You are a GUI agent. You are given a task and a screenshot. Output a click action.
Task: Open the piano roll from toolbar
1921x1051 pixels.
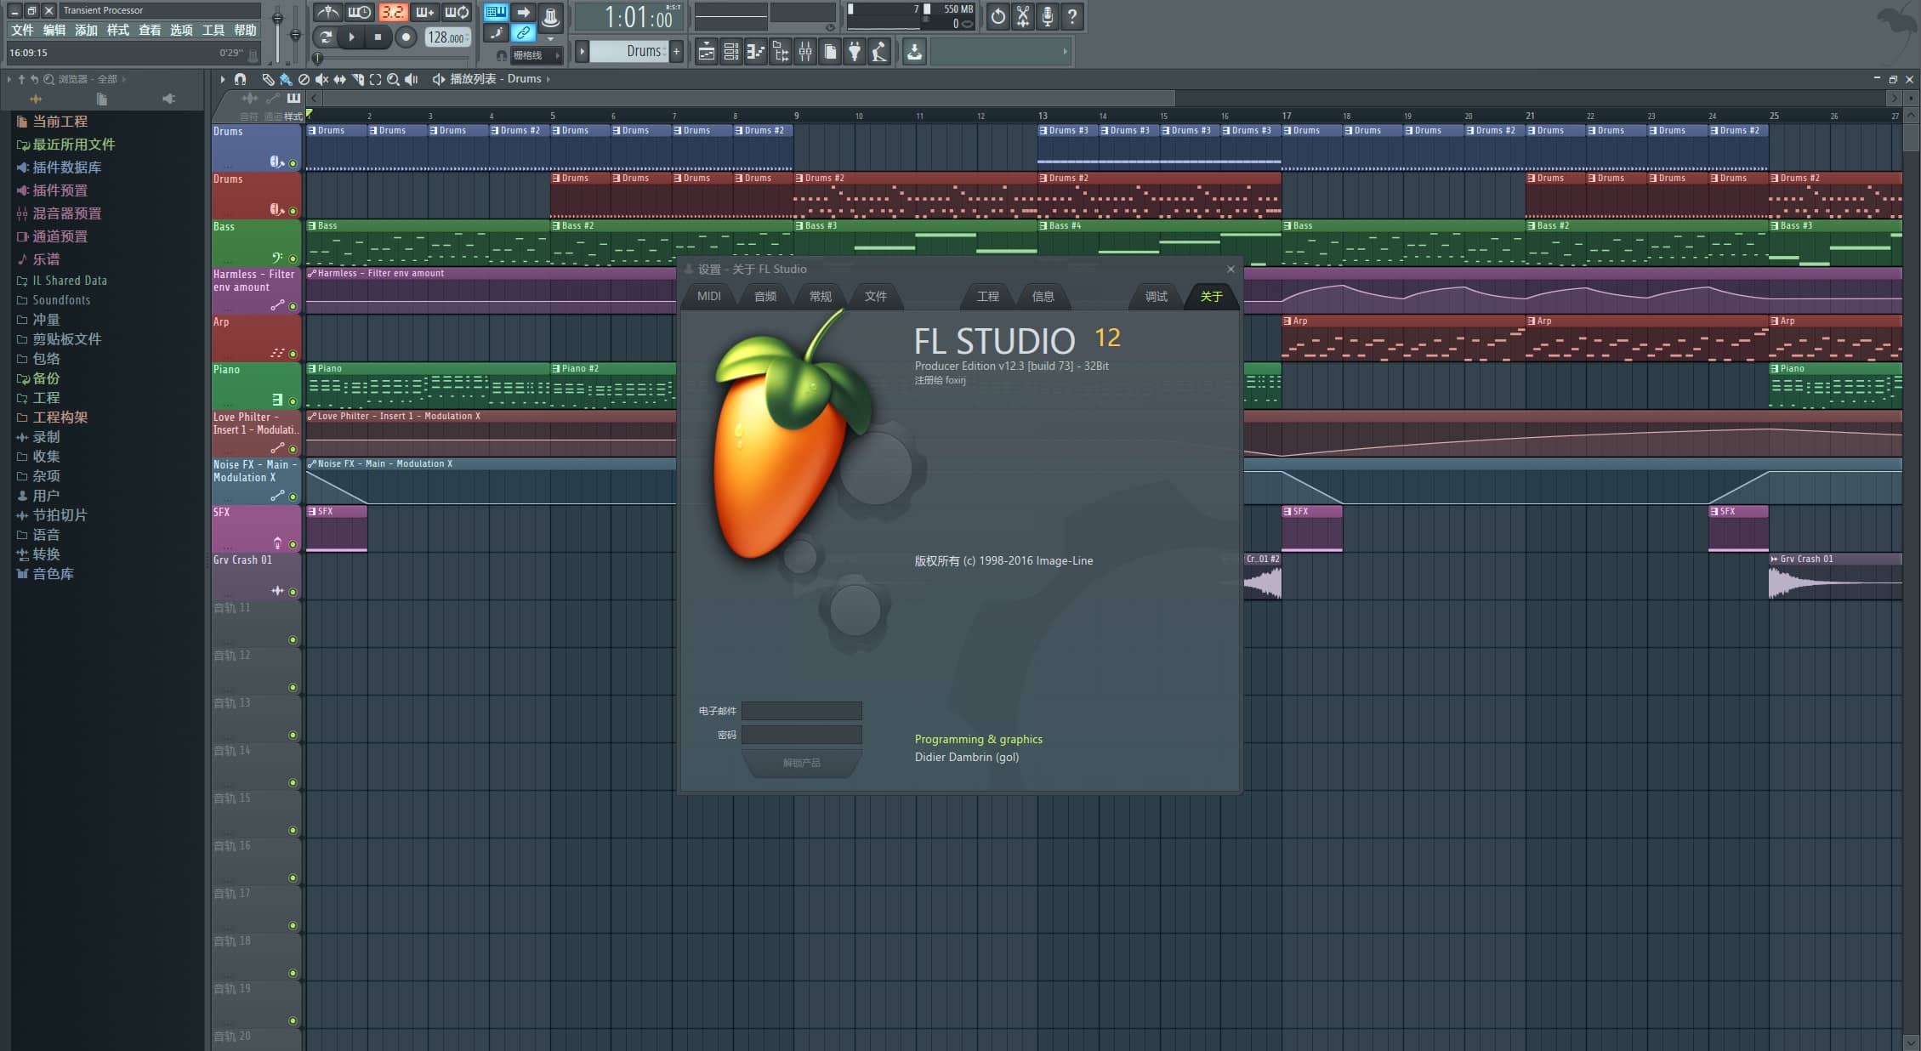[755, 53]
